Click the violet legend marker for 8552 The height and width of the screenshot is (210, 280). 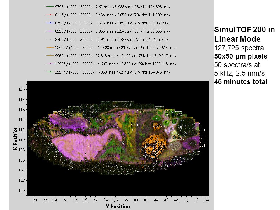50,31
